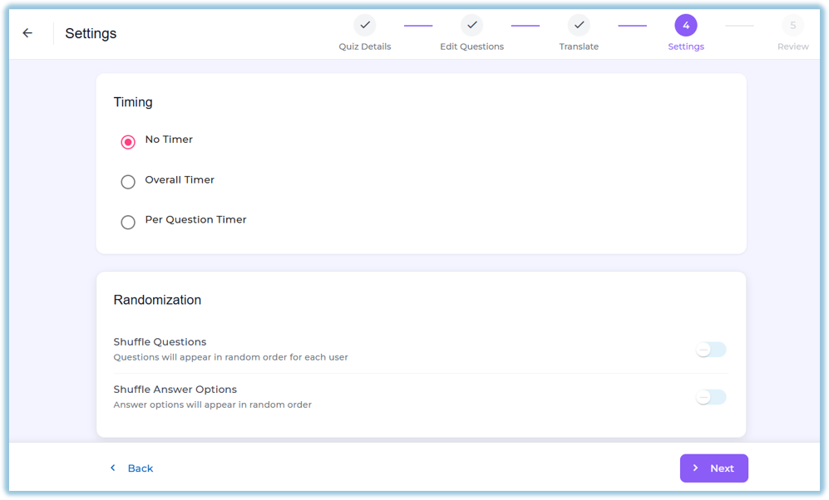Click the step 4 Settings circle icon
829x500 pixels.
coord(686,25)
